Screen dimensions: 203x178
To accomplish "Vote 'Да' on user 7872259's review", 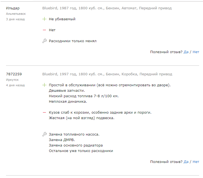I will [186, 162].
